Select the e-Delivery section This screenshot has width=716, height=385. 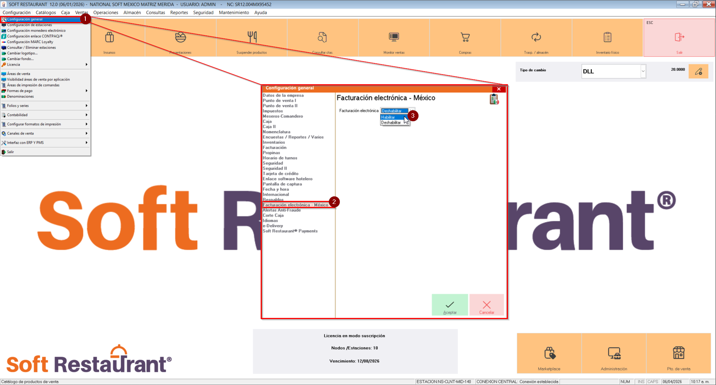pos(273,226)
